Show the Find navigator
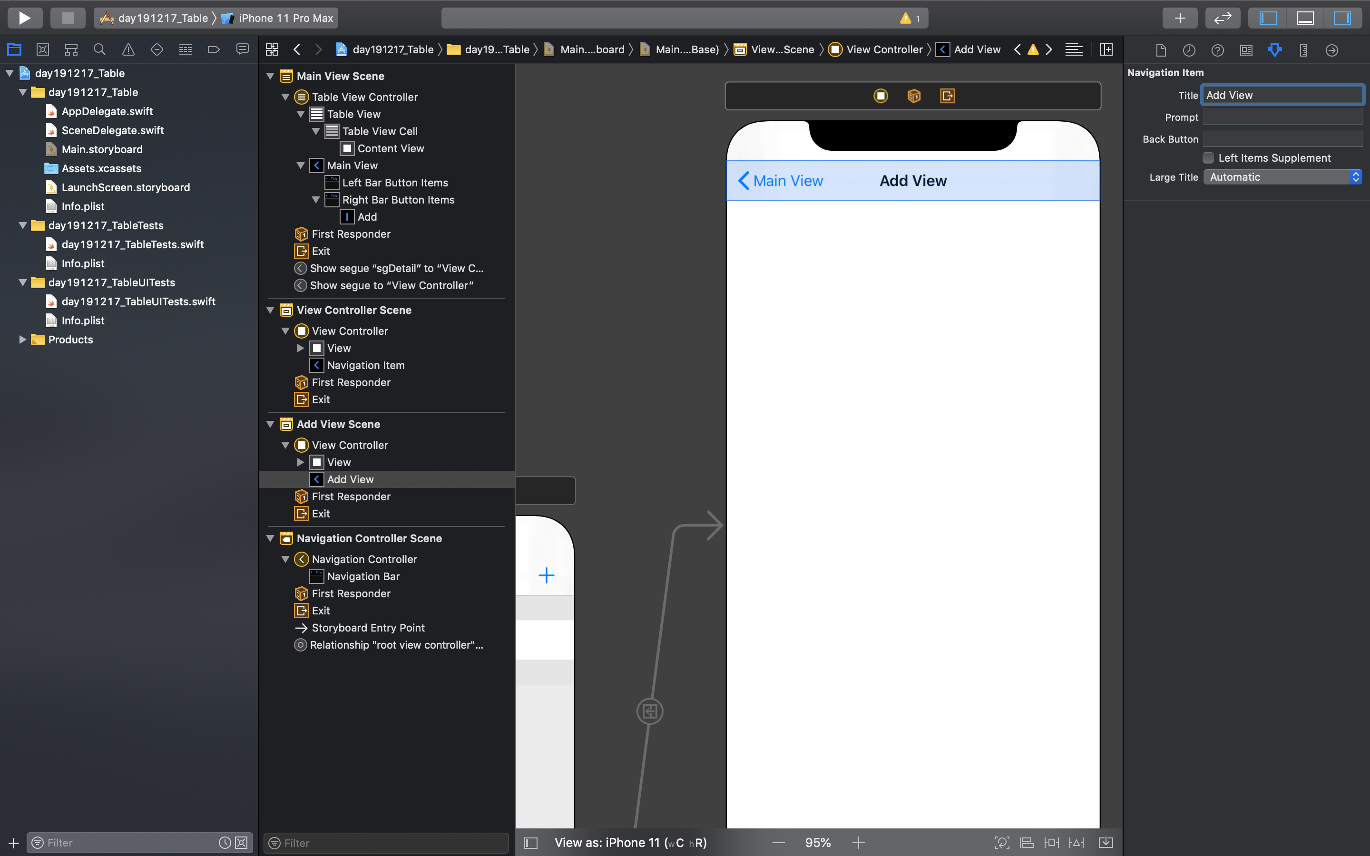The height and width of the screenshot is (856, 1370). [99, 50]
